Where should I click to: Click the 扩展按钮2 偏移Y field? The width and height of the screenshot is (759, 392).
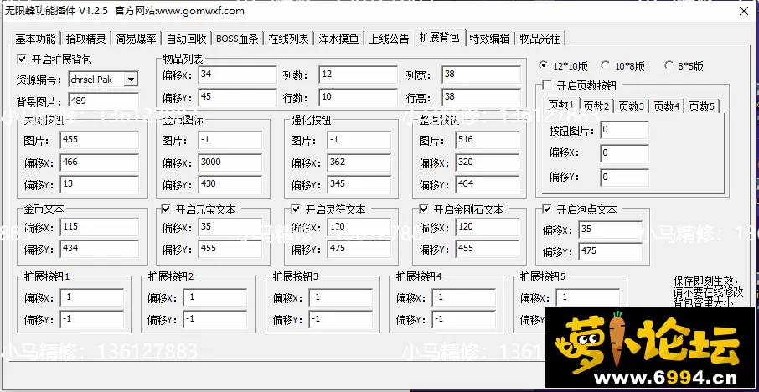[x=215, y=319]
